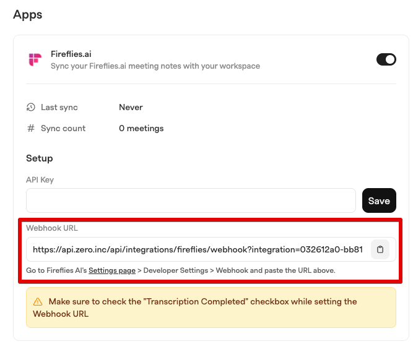The width and height of the screenshot is (413, 344).
Task: Click the Setup section heading
Action: pyautogui.click(x=40, y=158)
